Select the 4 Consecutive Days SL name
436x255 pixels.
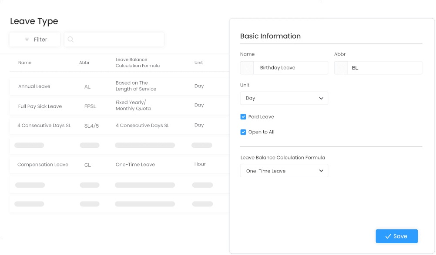pos(44,126)
